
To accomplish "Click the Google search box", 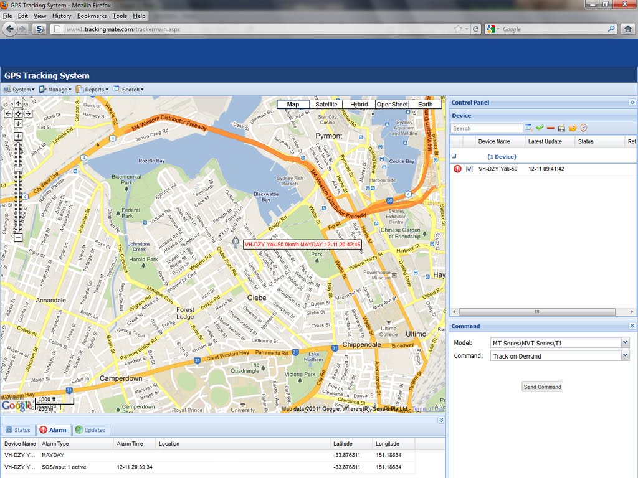I will [553, 29].
